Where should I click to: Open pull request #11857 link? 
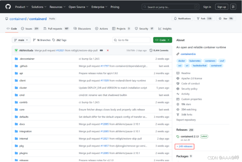(x=105, y=146)
